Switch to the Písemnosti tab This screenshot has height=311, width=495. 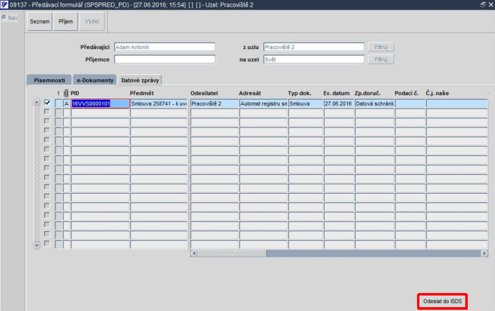49,81
